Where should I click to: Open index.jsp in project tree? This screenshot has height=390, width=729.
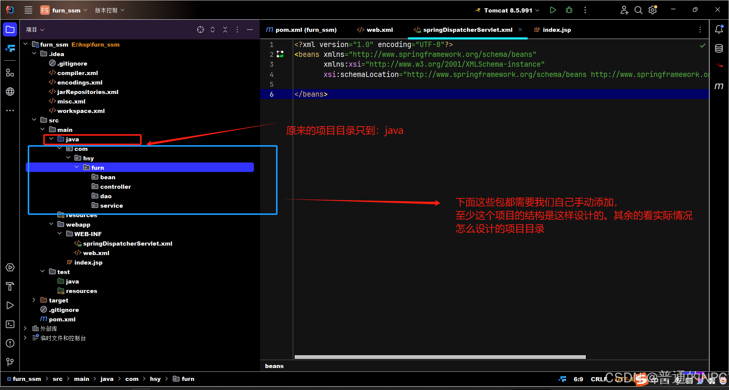pyautogui.click(x=88, y=262)
